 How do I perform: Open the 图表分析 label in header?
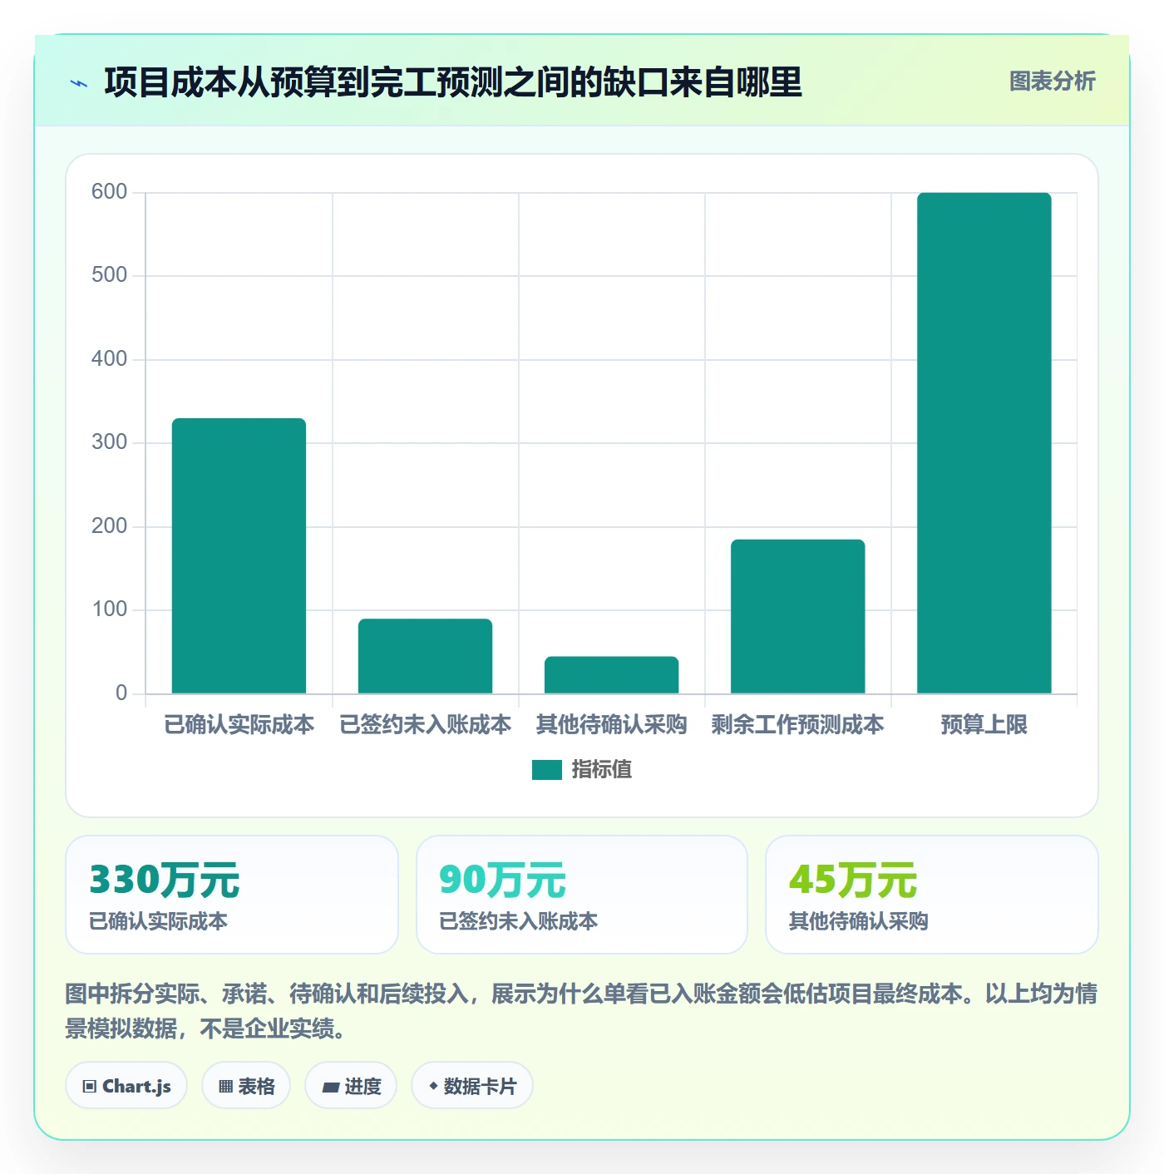pyautogui.click(x=1052, y=81)
